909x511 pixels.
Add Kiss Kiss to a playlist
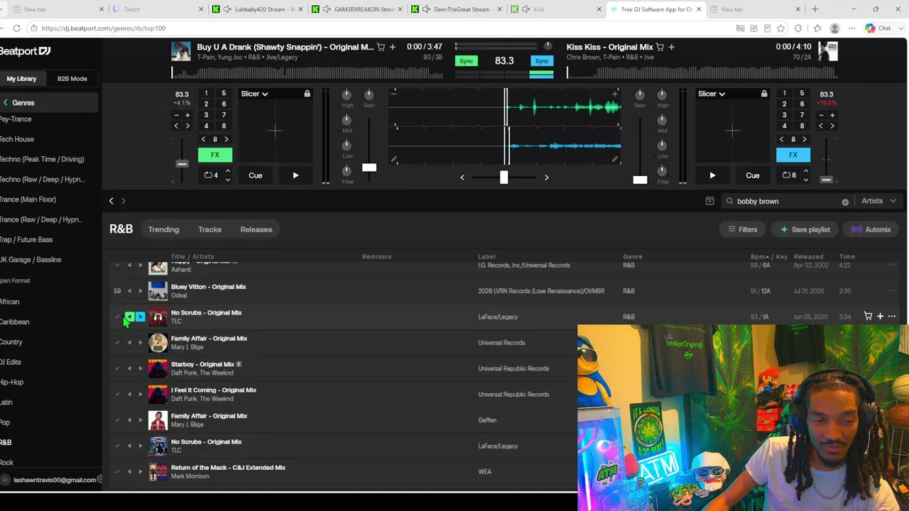671,47
